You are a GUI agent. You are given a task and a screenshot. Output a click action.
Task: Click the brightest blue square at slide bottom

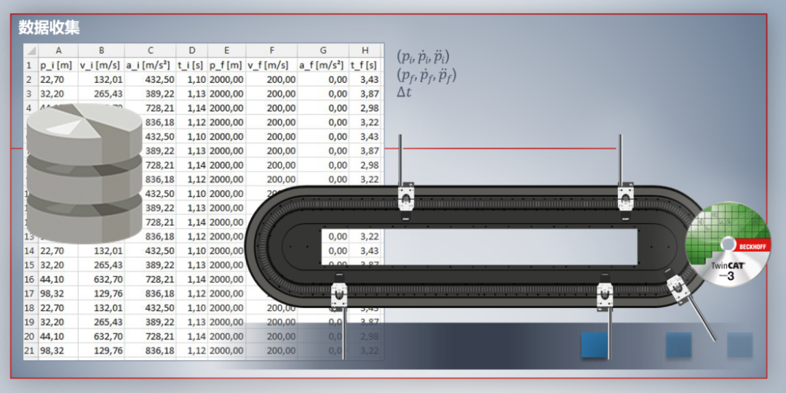pyautogui.click(x=595, y=344)
